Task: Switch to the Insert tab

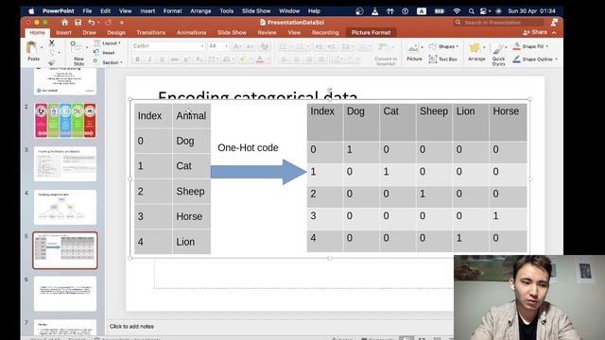Action: click(x=63, y=32)
